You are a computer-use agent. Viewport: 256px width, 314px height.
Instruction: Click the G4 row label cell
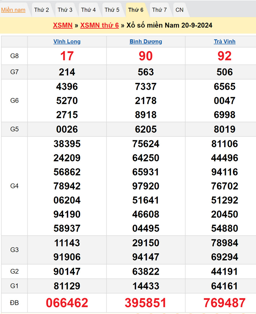pyautogui.click(x=14, y=186)
